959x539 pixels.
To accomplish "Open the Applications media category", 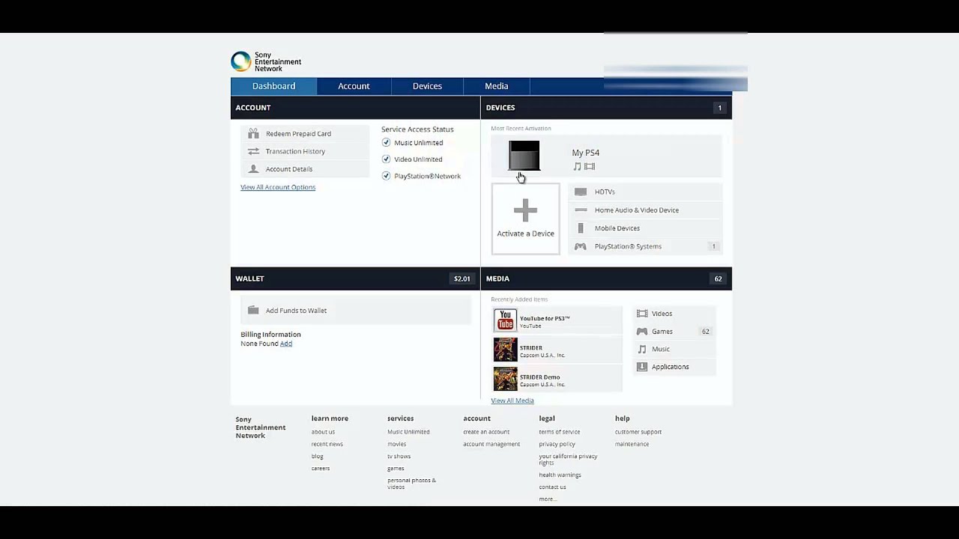I will (671, 367).
